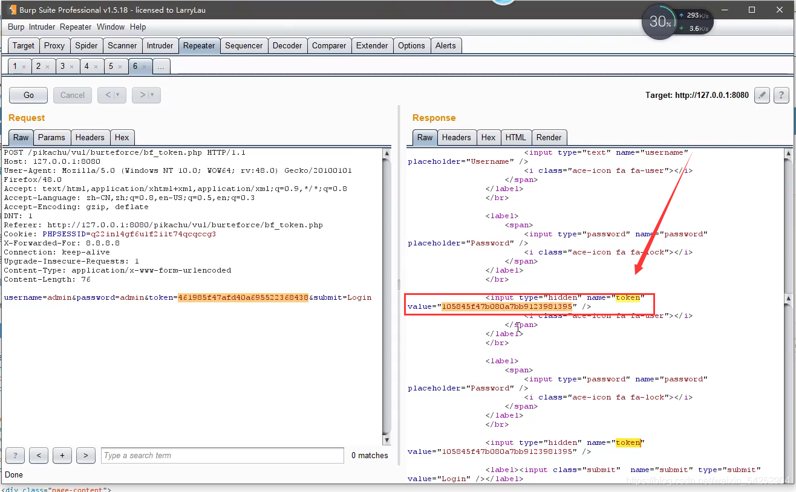The height and width of the screenshot is (492, 796).
Task: Switch to the Proxy tab
Action: point(54,45)
